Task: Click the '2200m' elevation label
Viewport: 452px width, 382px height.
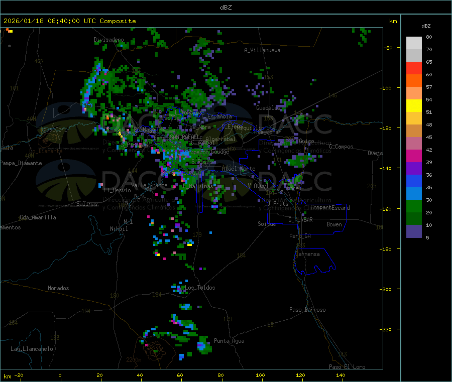Action: [134, 360]
